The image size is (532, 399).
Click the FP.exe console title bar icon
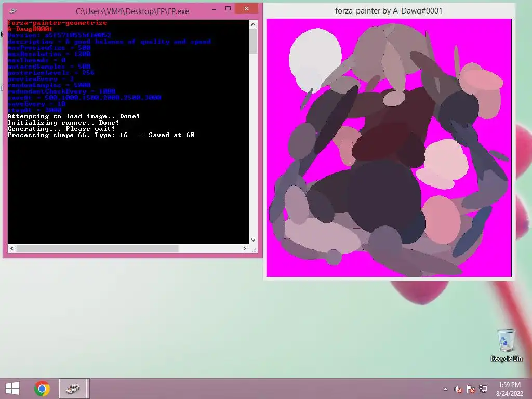coord(13,11)
